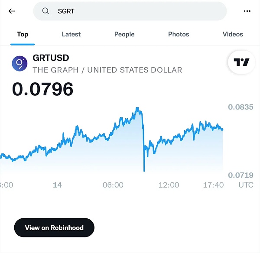
Task: Click the 06:00 time axis label
Action: click(113, 185)
